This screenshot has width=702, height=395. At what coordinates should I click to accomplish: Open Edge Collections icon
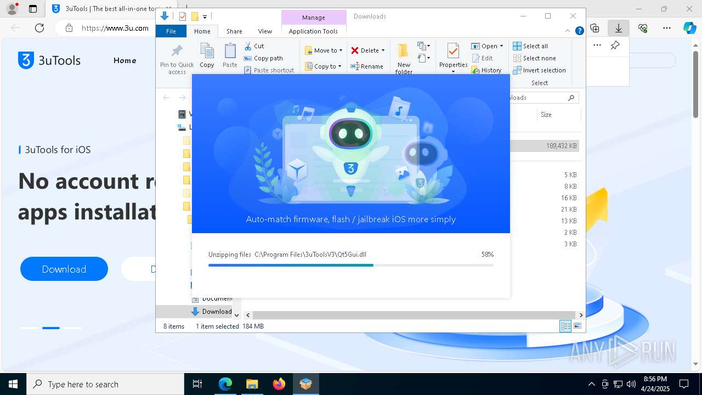595,27
